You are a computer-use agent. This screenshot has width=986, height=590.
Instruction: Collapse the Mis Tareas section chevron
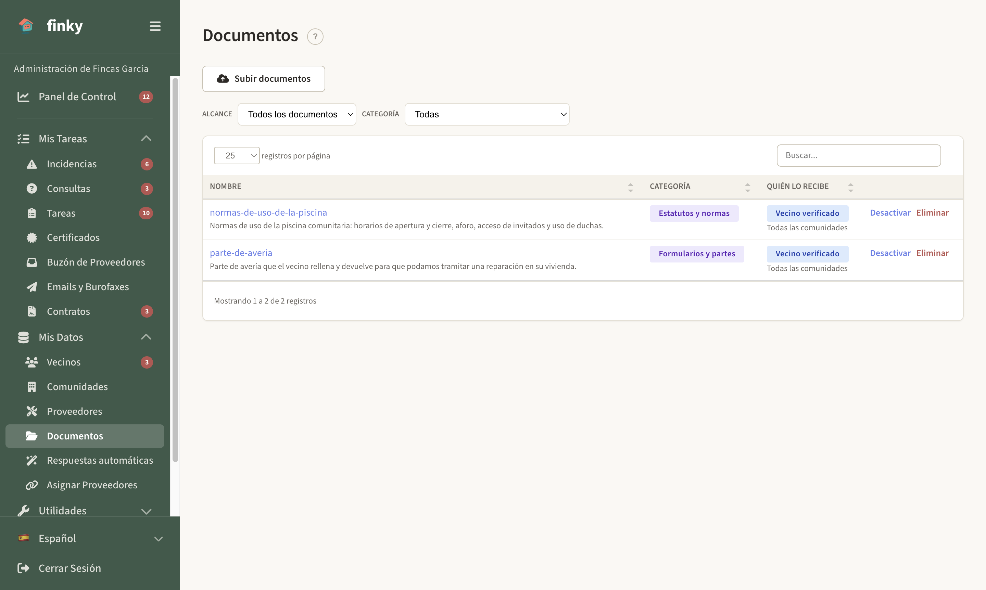[147, 138]
